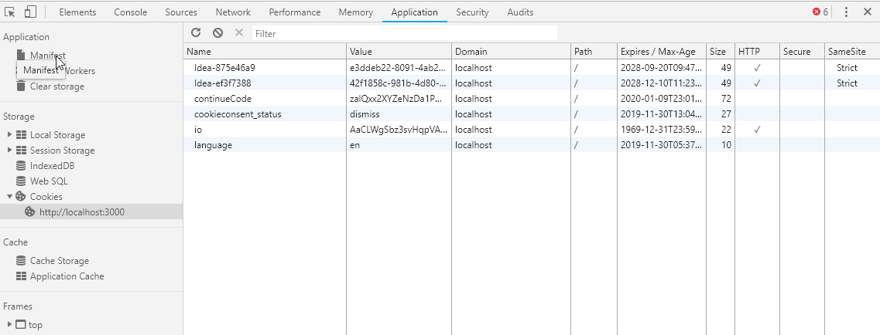The height and width of the screenshot is (335, 880).
Task: Refresh the cookies table
Action: (x=196, y=33)
